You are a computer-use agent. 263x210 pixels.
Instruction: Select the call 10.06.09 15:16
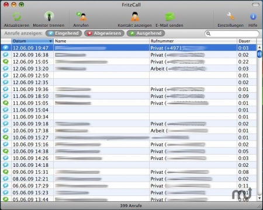click(129, 145)
